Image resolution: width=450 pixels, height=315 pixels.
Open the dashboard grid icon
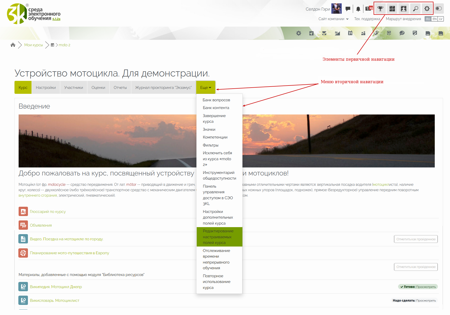pos(392,9)
